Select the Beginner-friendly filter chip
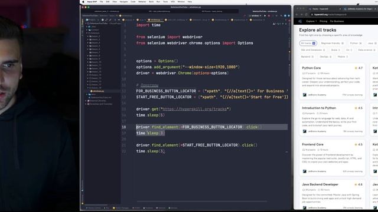378x212 pixels. [x=332, y=43]
